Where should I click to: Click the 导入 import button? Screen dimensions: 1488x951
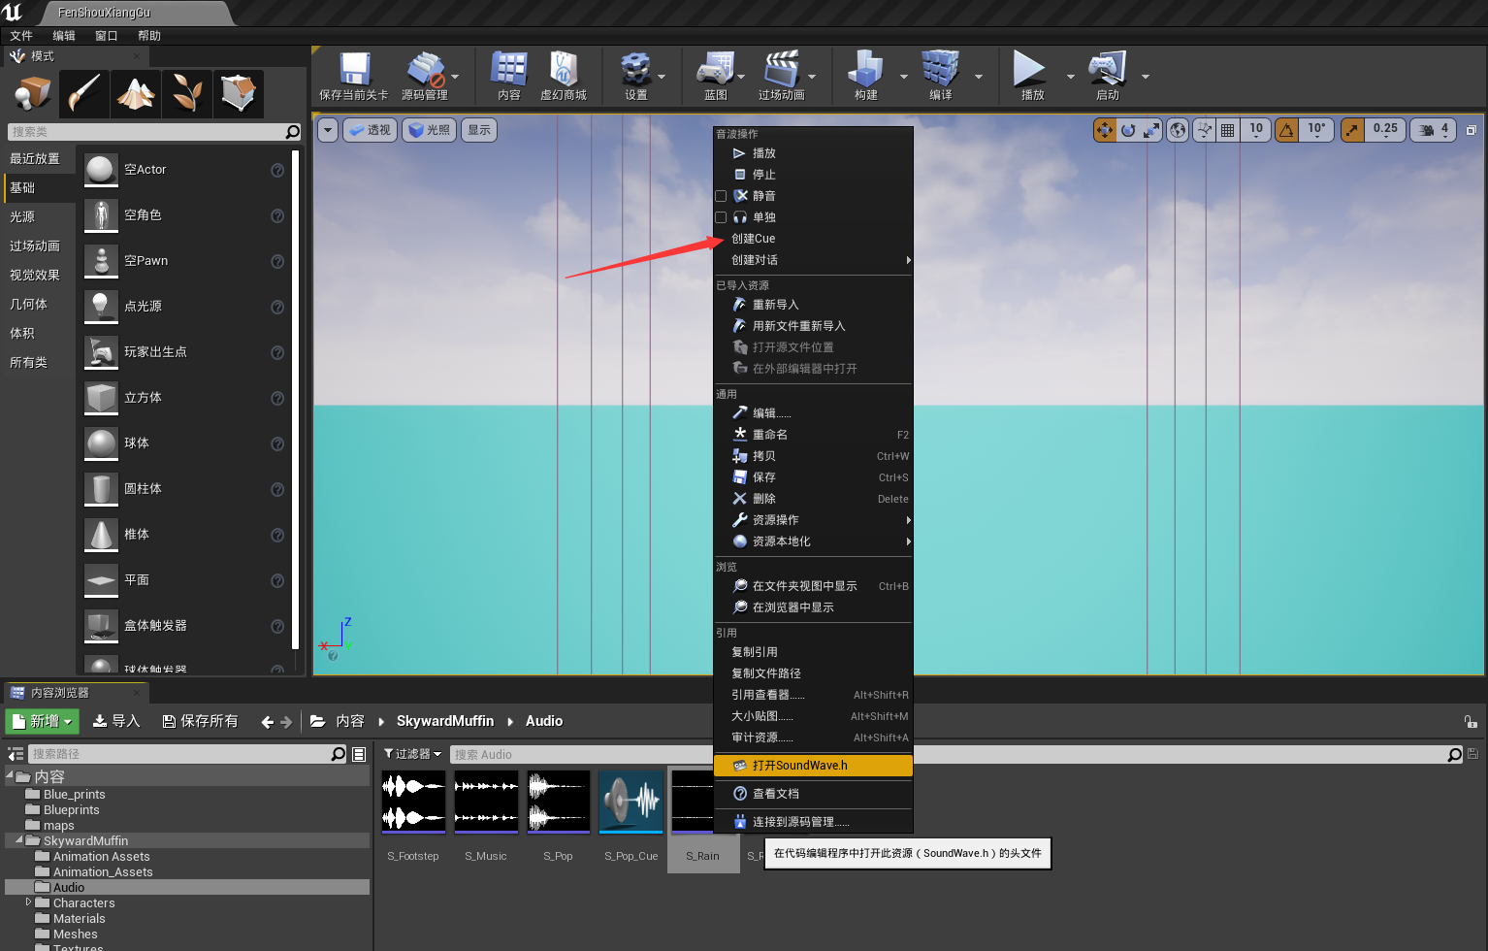tap(116, 721)
